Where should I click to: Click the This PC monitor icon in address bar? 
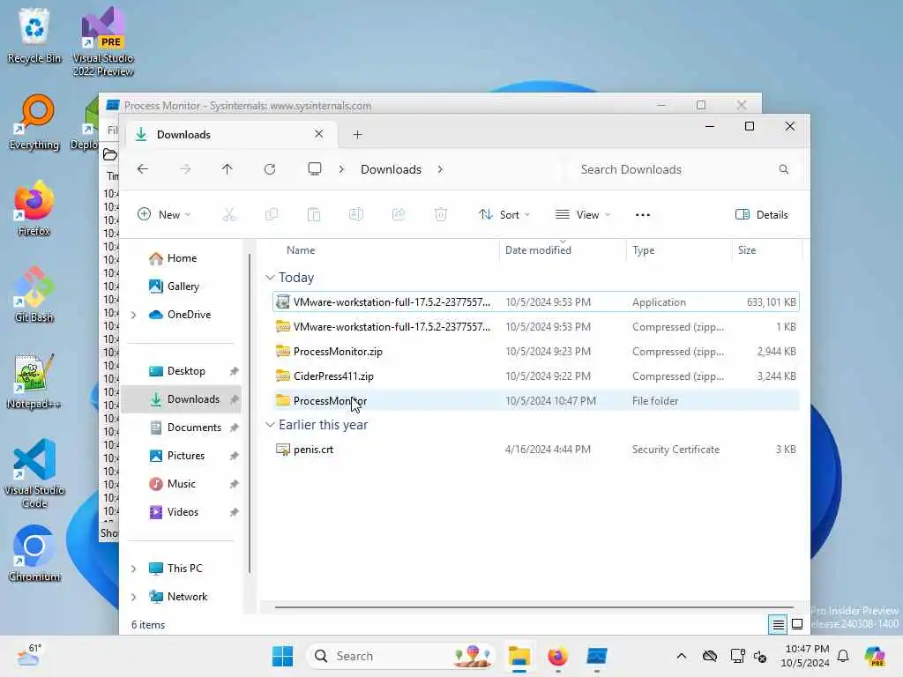tap(315, 168)
